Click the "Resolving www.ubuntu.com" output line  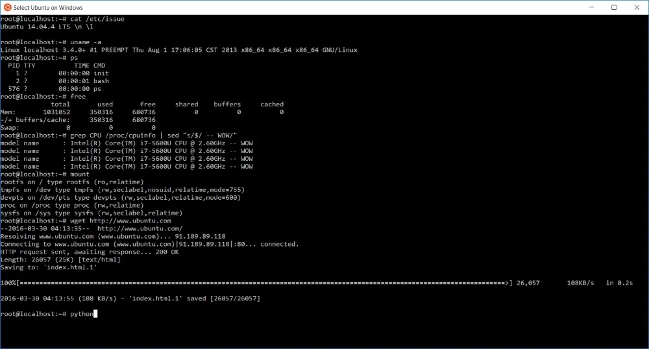113,237
